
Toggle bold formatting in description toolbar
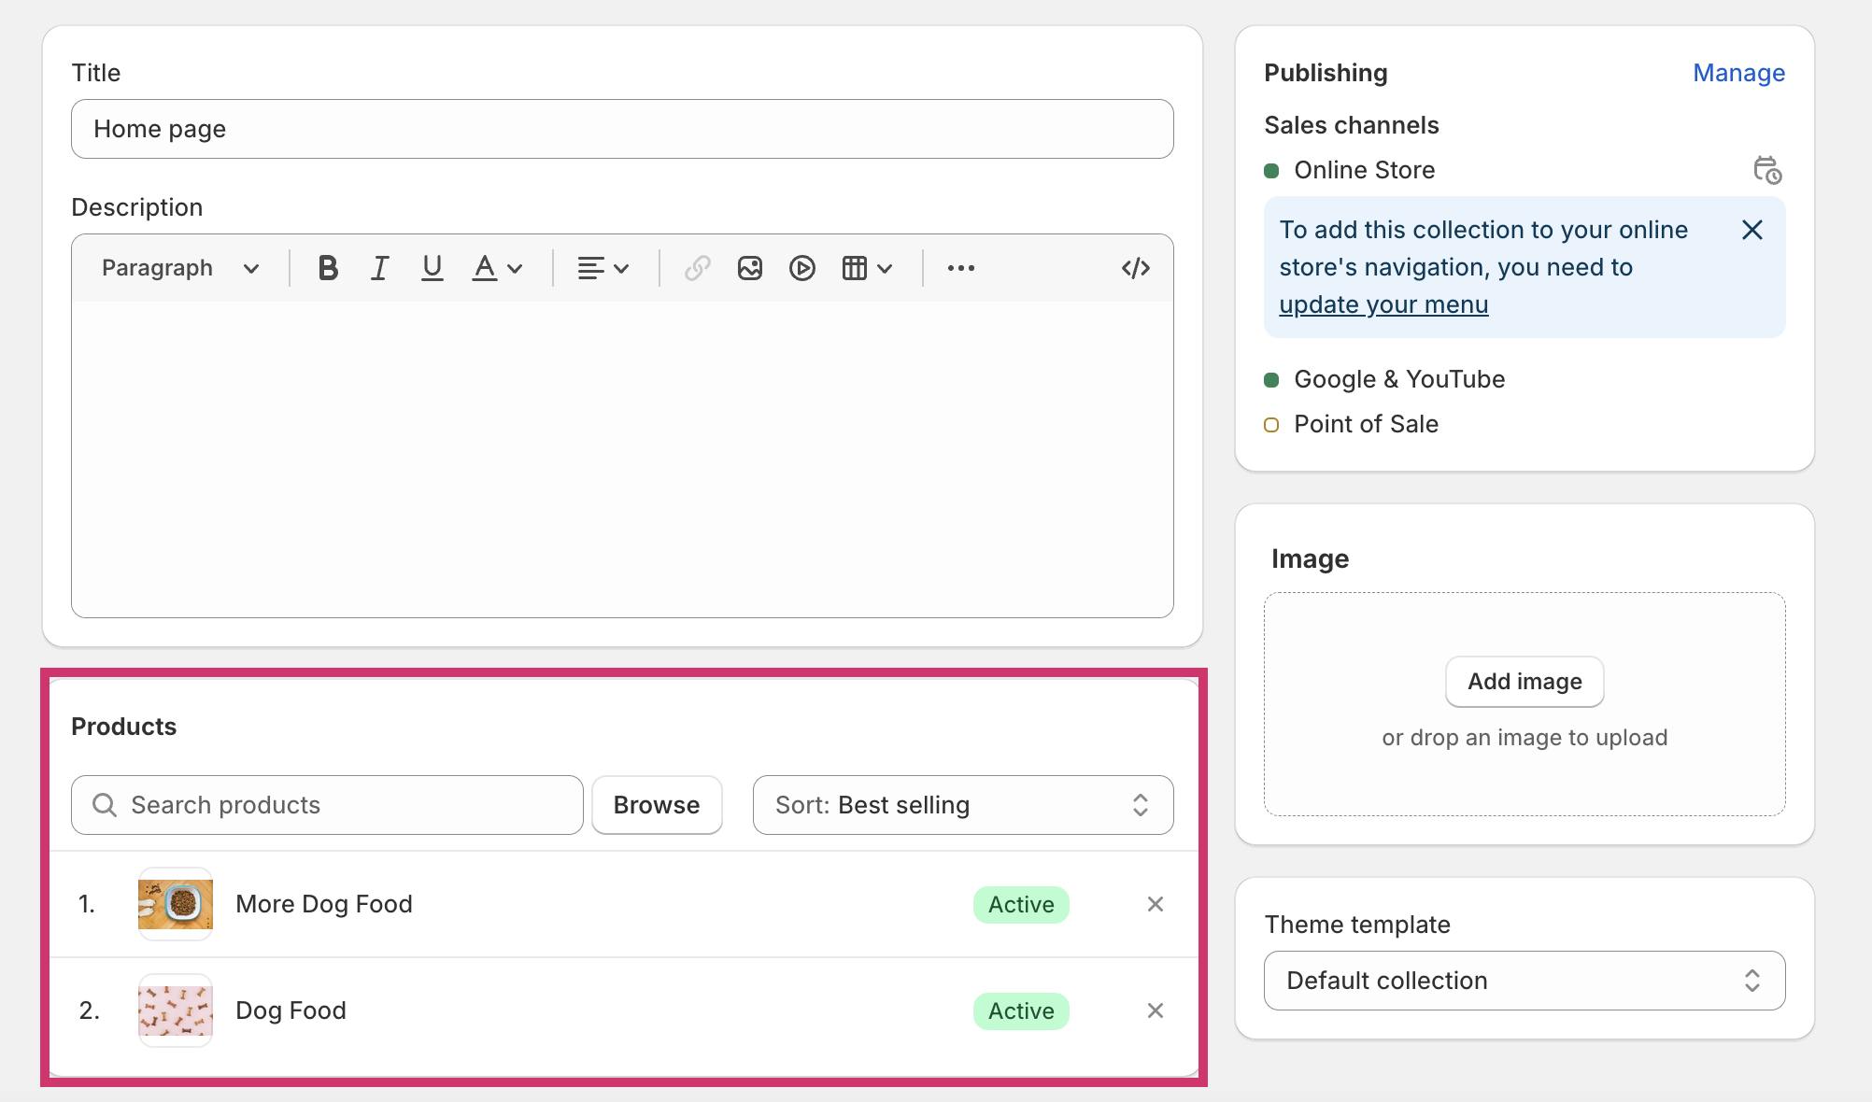coord(328,268)
